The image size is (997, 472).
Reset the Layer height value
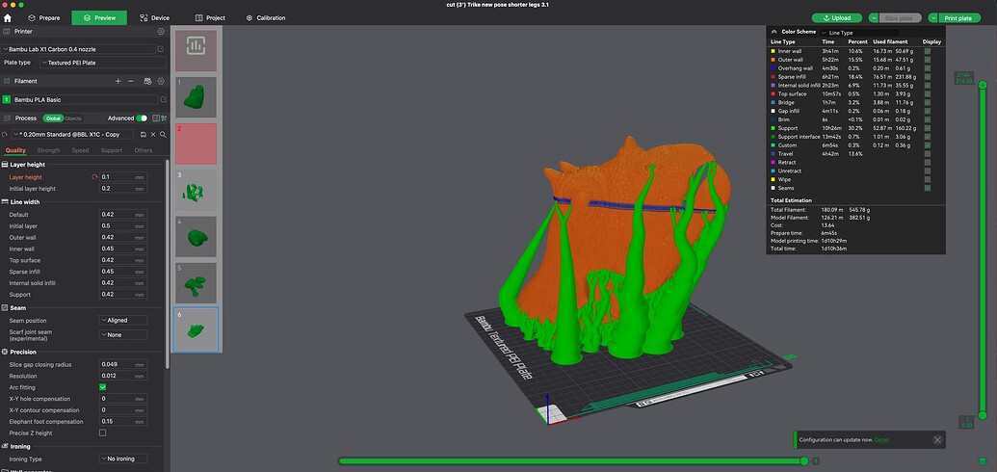[x=94, y=177]
